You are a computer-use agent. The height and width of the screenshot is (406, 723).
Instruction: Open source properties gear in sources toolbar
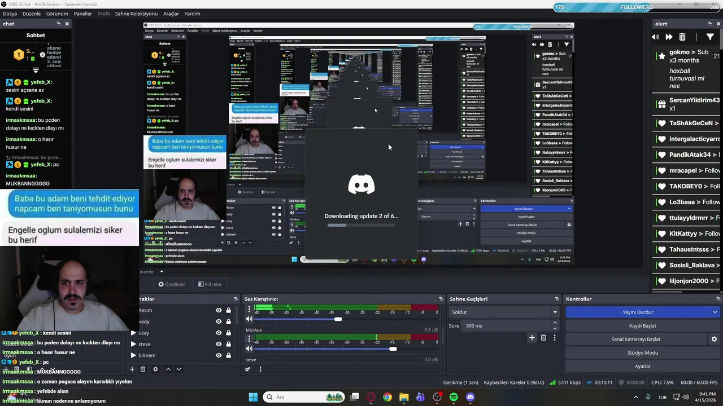(155, 369)
